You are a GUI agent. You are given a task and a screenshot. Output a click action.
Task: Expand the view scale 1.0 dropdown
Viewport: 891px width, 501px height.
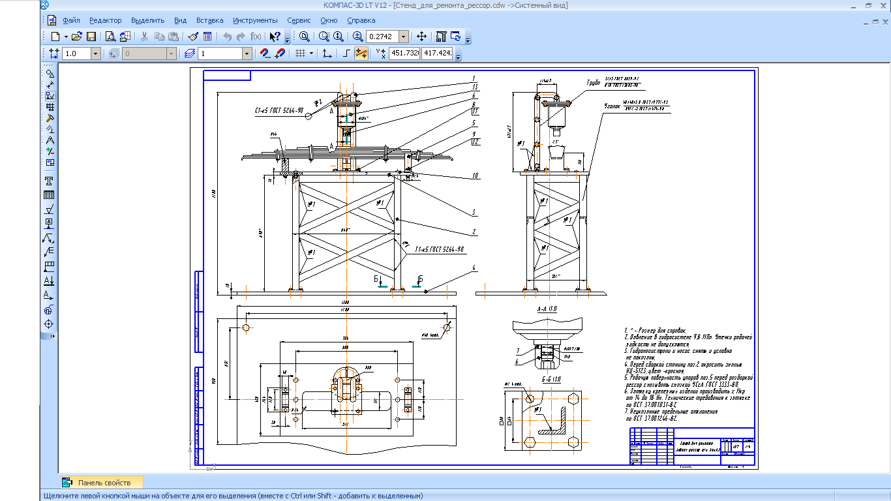(96, 53)
